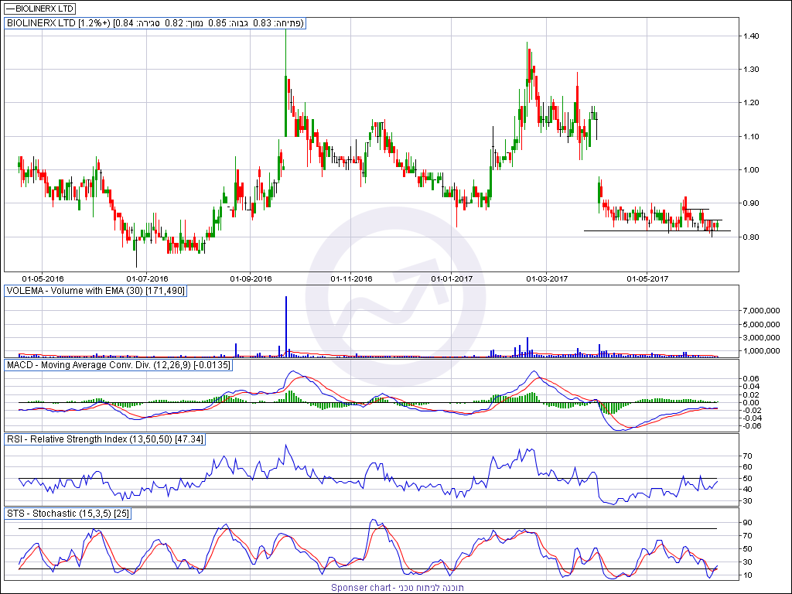Viewport: 792px width, 594px height.
Task: Click the 1.20 price axis label
Action: pos(750,103)
